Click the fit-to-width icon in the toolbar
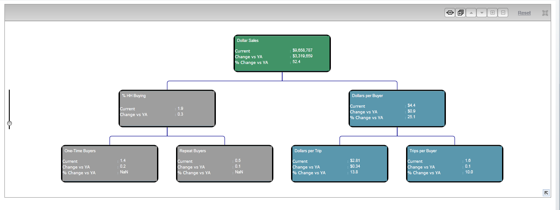This screenshot has width=560, height=210. (x=450, y=13)
